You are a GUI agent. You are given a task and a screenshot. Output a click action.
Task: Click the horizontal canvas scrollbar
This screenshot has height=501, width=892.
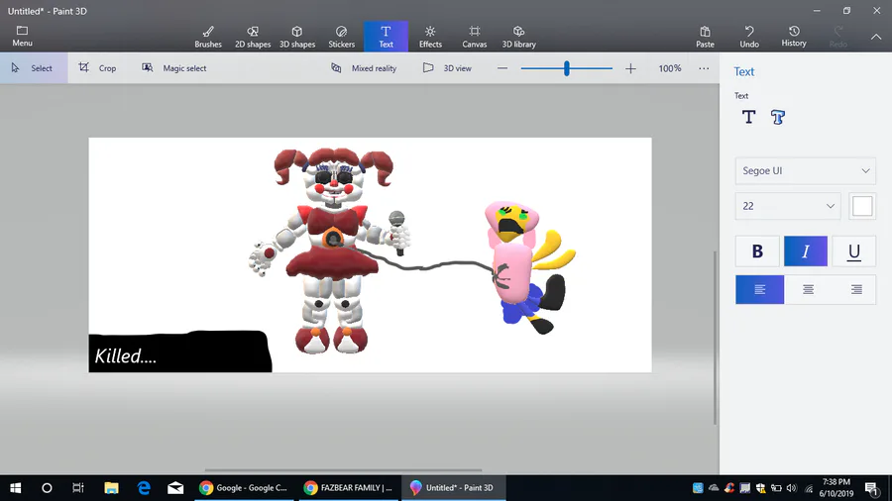343,470
